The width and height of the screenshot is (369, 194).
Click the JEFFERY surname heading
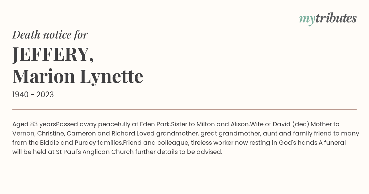tap(53, 54)
